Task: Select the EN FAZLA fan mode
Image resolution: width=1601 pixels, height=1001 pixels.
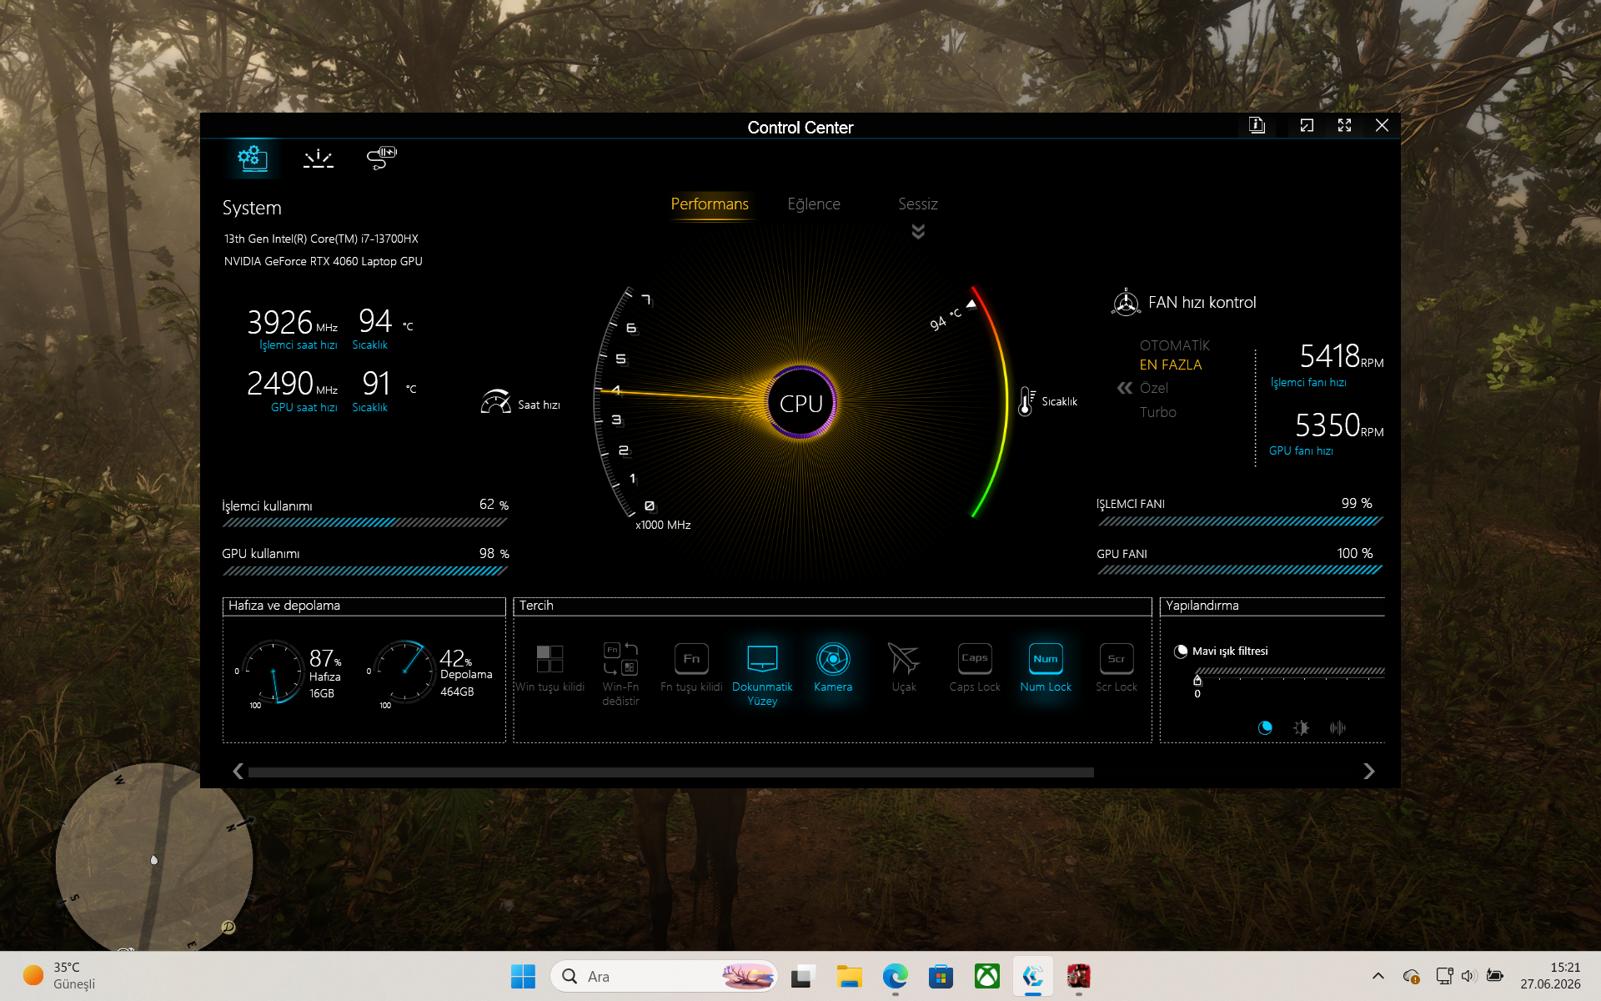Action: [1171, 365]
